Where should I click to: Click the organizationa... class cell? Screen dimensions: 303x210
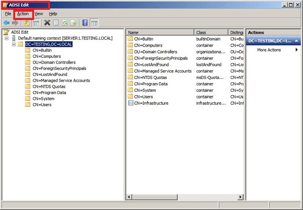coord(211,52)
